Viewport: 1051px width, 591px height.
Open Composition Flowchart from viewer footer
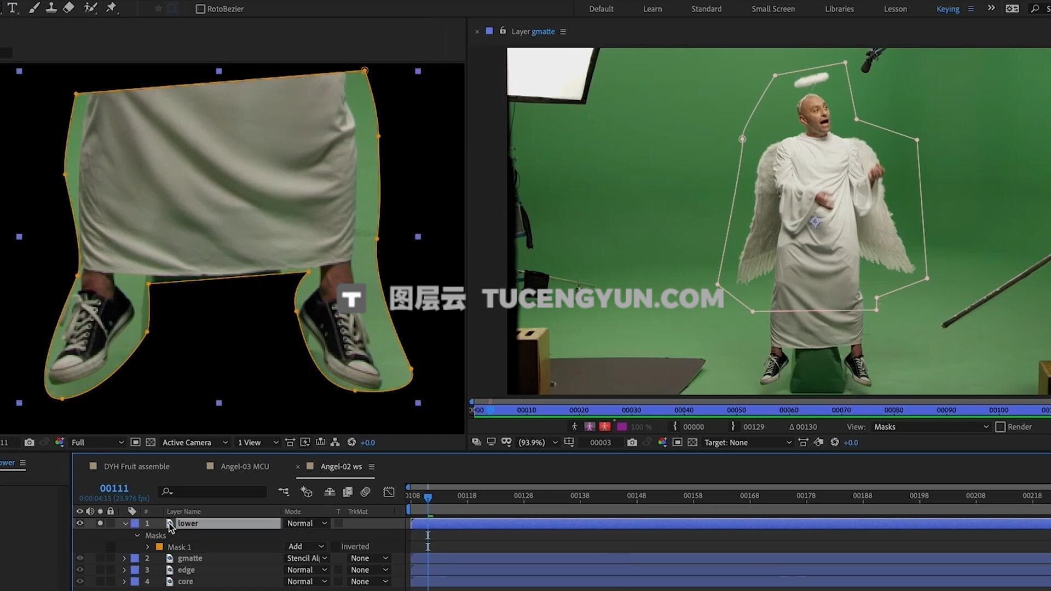(x=335, y=442)
